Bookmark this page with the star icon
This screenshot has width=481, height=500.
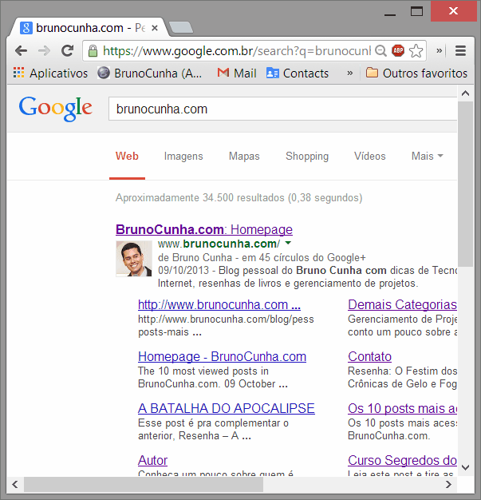[x=416, y=50]
